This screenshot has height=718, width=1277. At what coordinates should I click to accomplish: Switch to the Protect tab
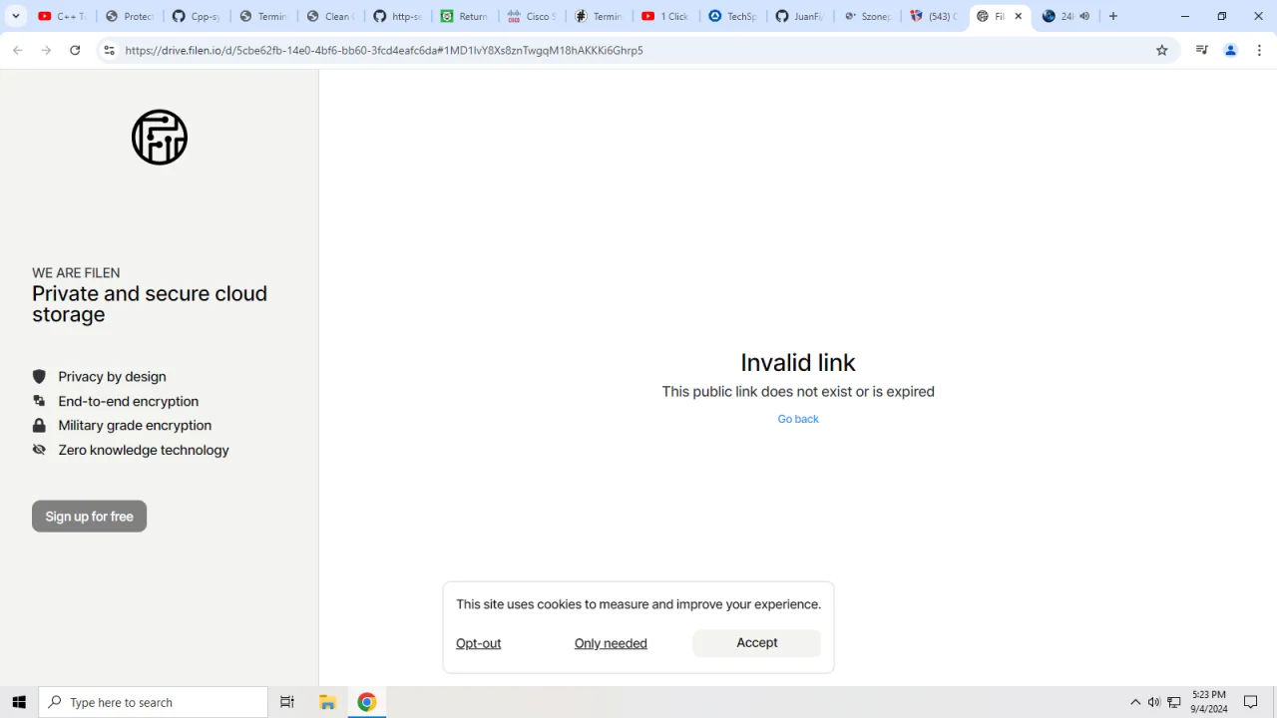(130, 16)
